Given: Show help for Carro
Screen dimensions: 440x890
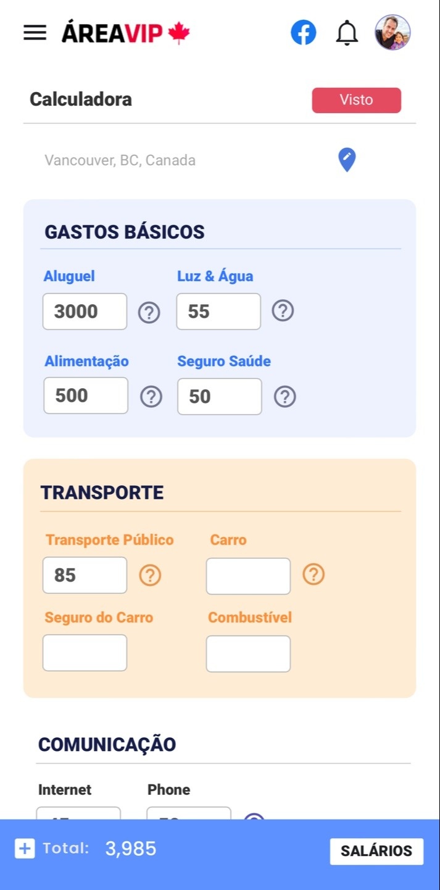Looking at the screenshot, I should 313,575.
